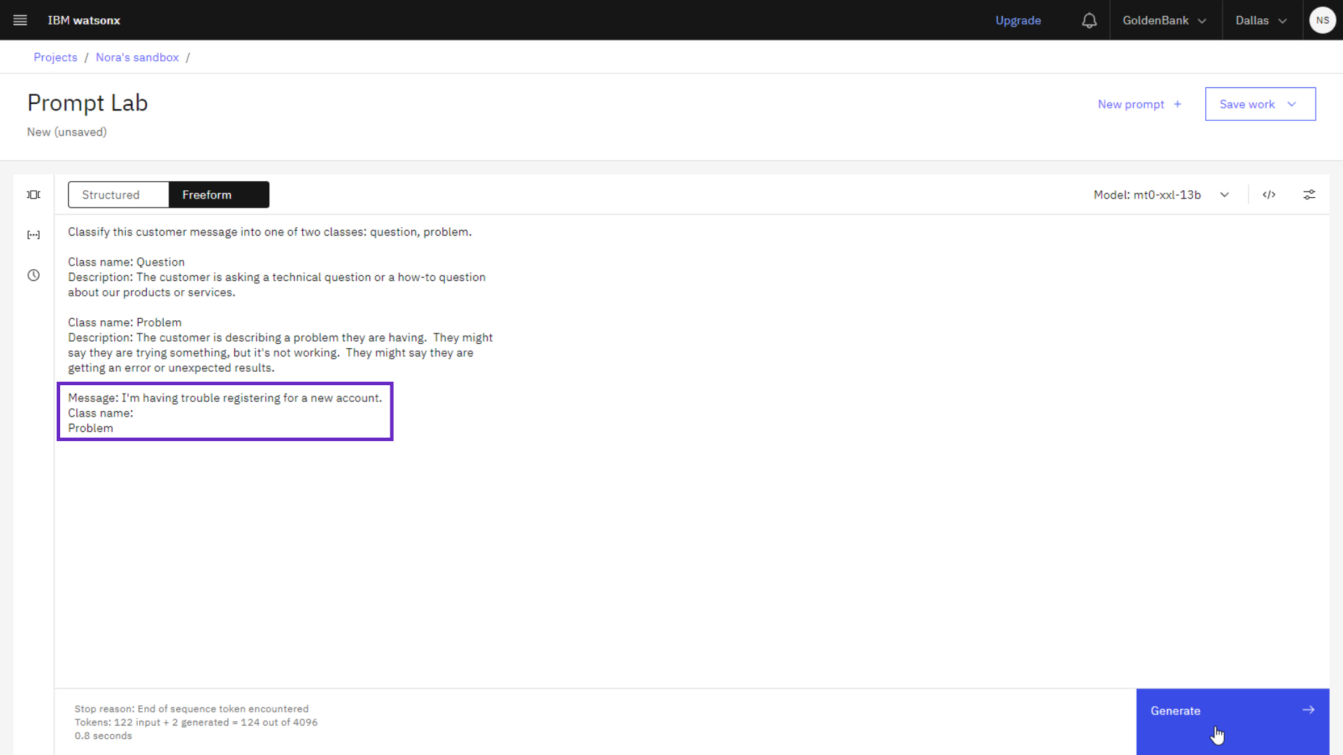1343x755 pixels.
Task: Click the IBM watsonx menu icon
Action: [20, 20]
